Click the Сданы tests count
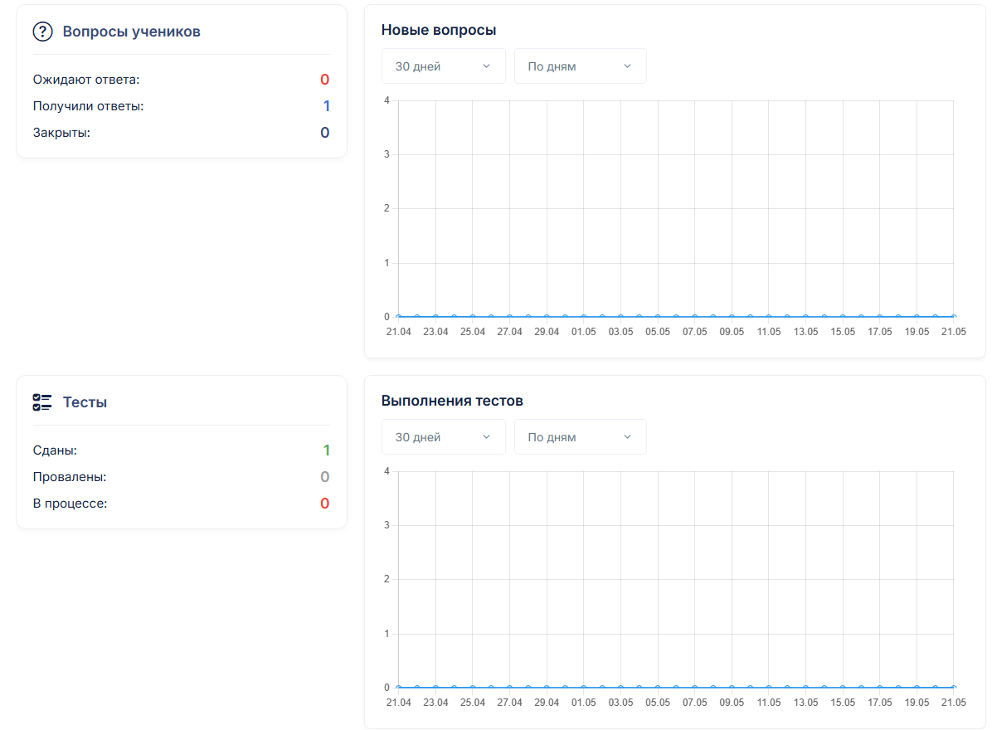The height and width of the screenshot is (730, 992). pos(327,450)
